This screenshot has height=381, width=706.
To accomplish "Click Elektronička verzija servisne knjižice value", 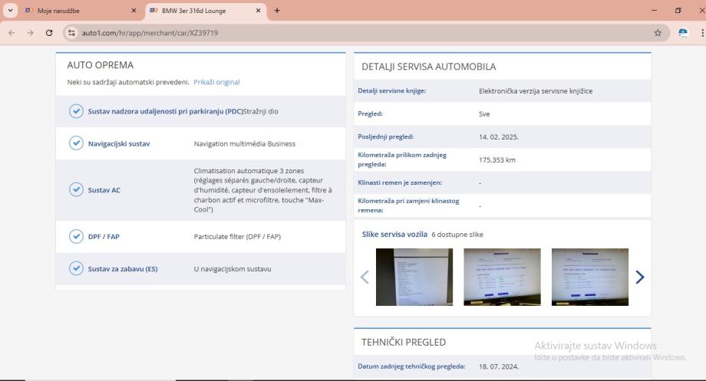I will tap(536, 91).
